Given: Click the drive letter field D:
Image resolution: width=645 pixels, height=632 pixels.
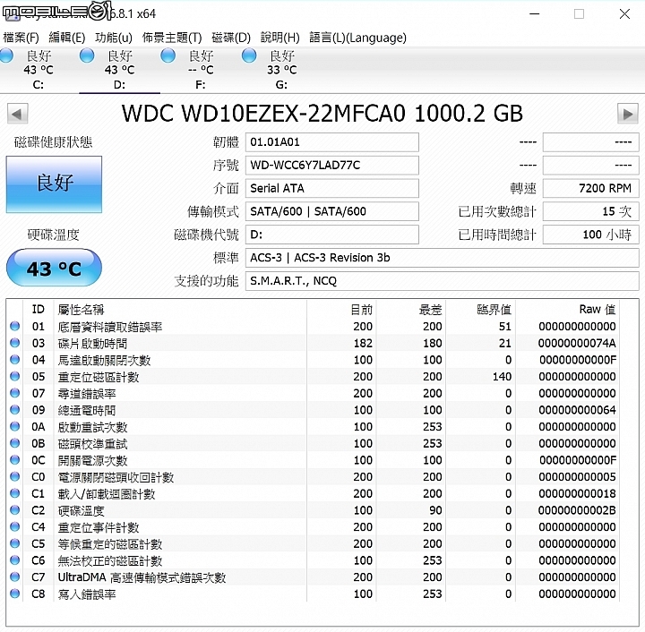Looking at the screenshot, I should [x=332, y=235].
